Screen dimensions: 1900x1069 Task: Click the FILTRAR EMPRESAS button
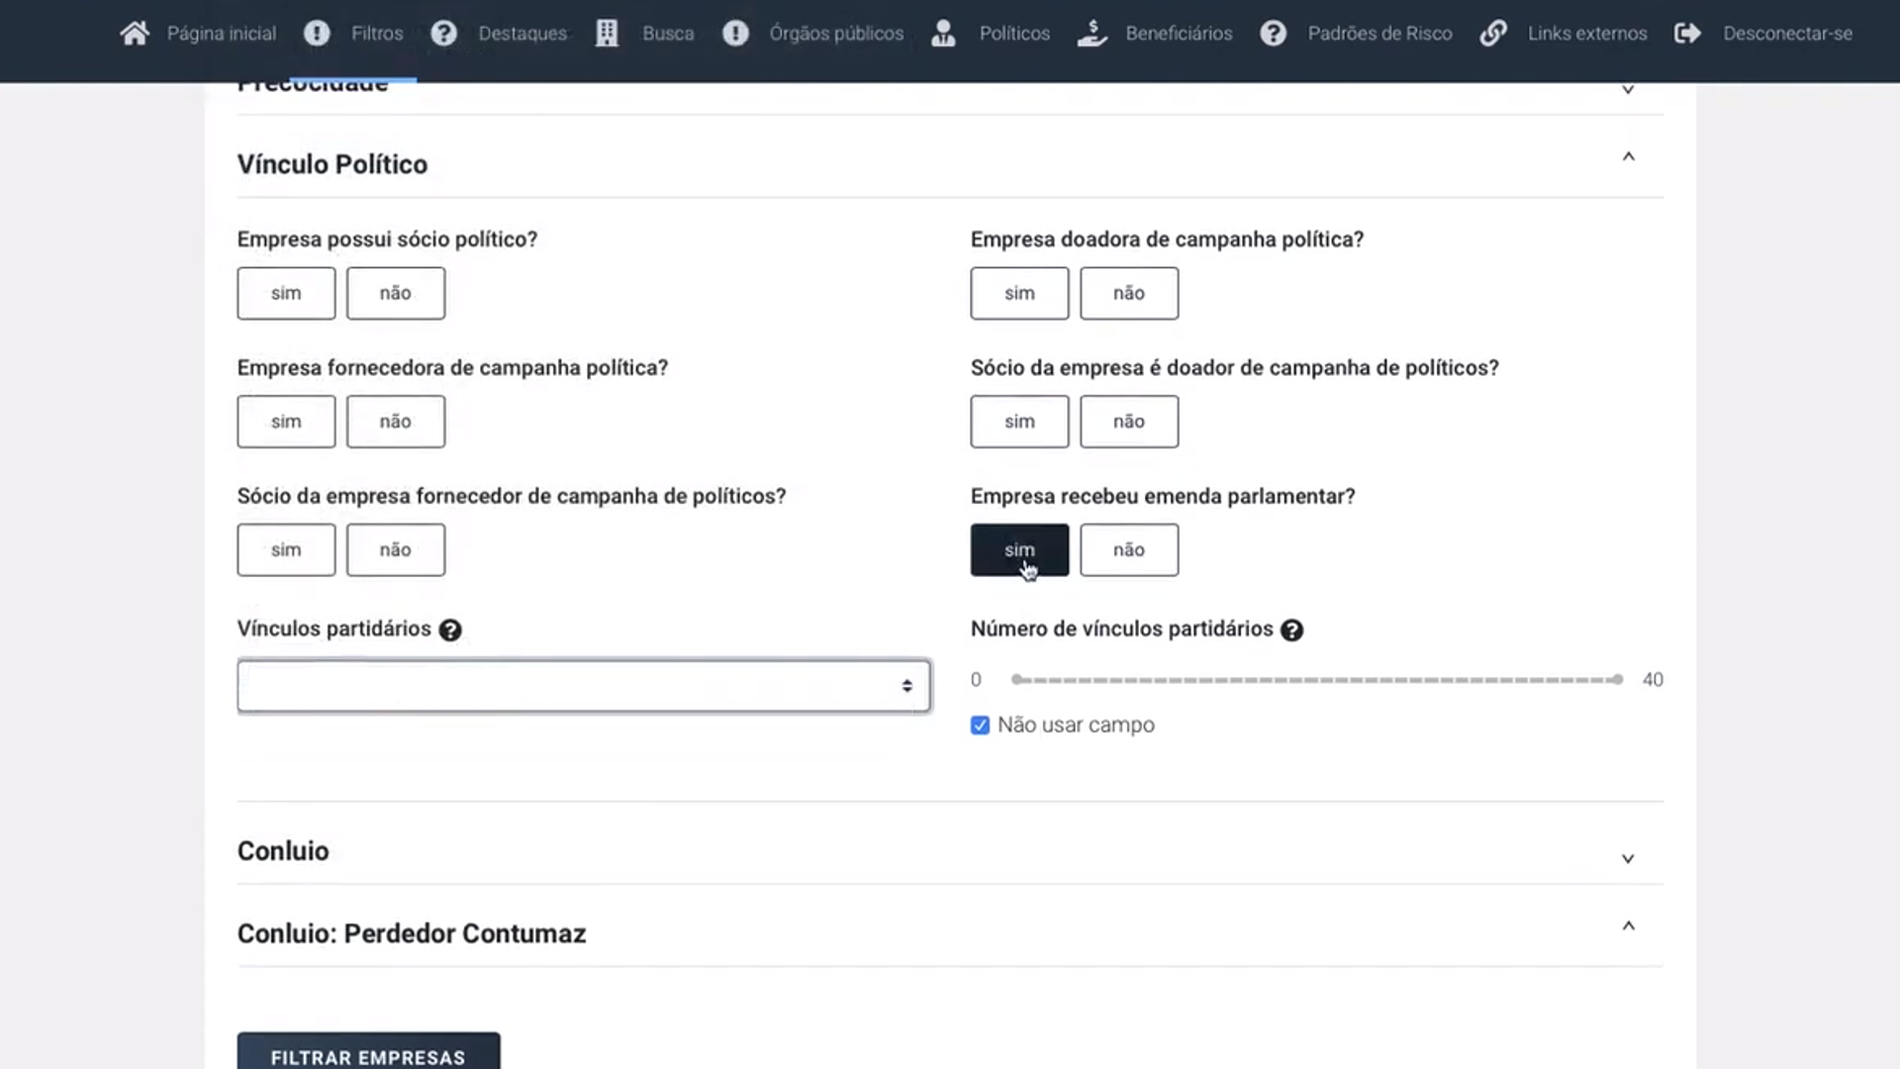point(368,1055)
